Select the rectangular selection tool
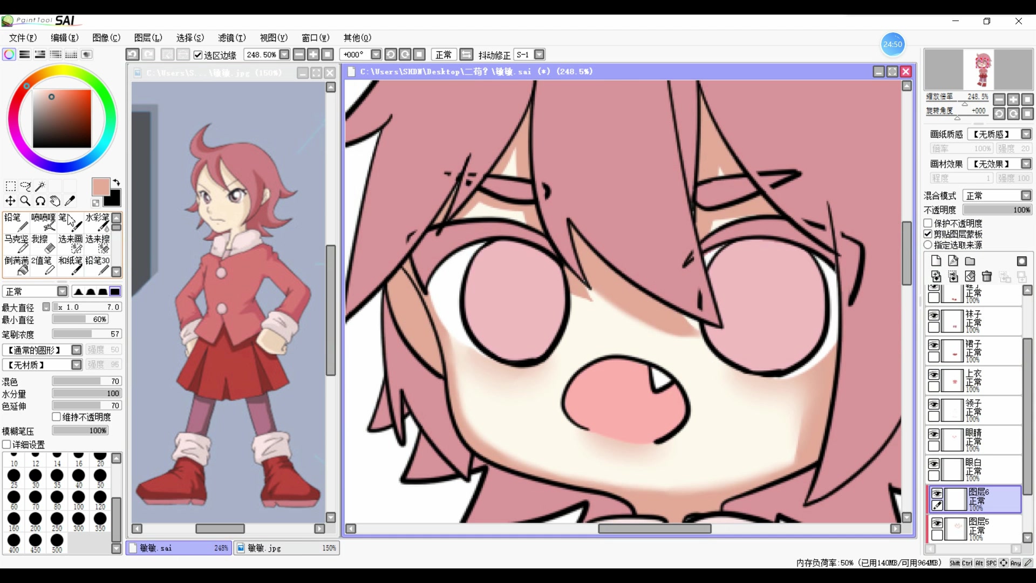This screenshot has width=1036, height=583. point(10,186)
